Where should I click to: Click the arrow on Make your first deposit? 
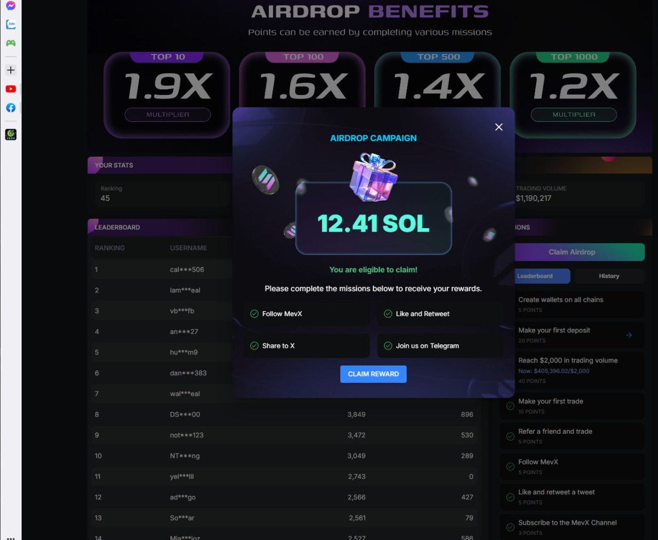629,335
